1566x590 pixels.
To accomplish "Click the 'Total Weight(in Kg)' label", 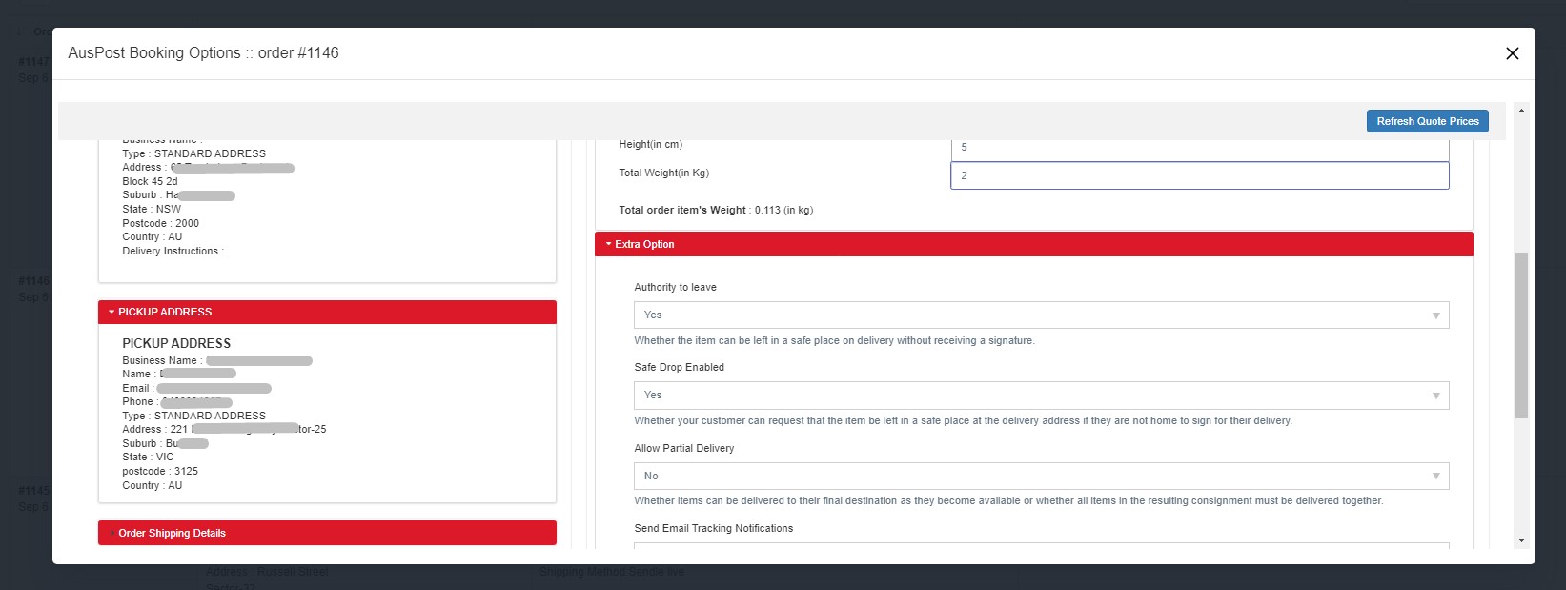I will pos(664,173).
